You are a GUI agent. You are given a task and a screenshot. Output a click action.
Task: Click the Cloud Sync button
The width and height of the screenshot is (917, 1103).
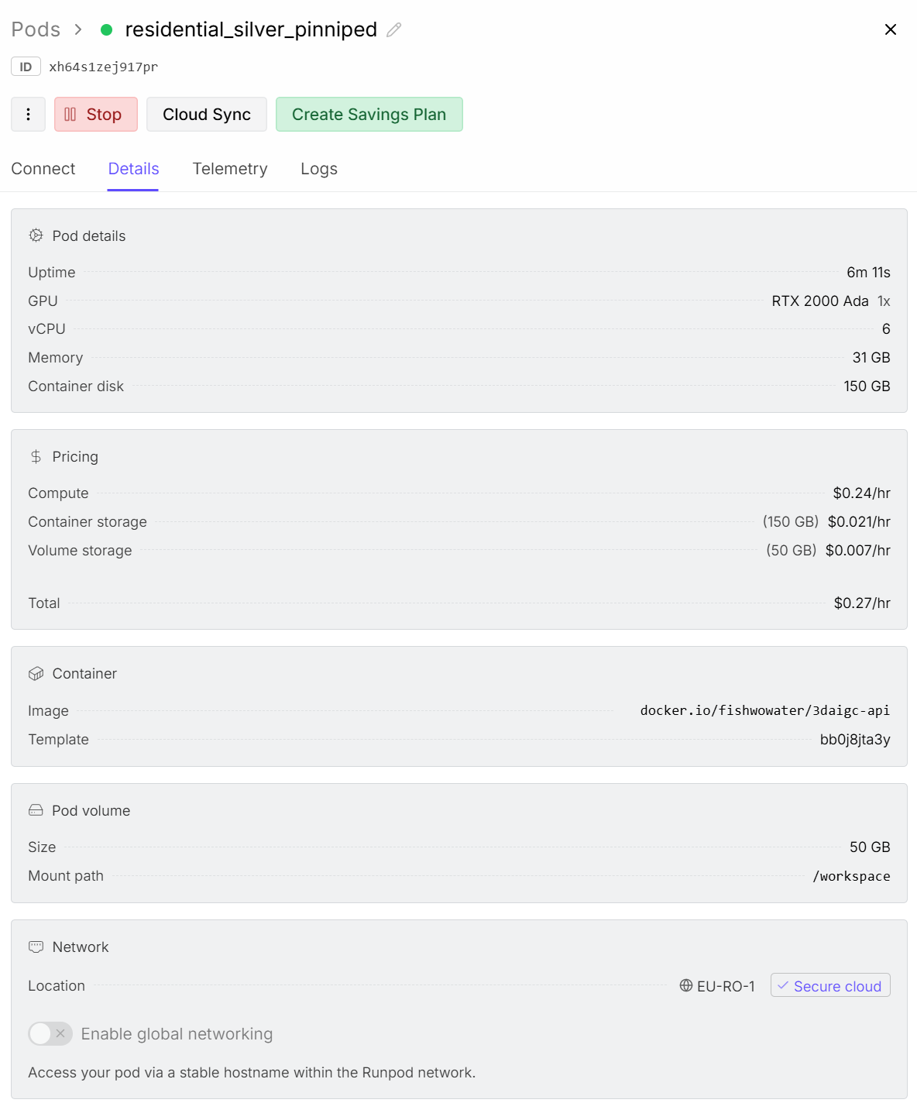click(x=207, y=115)
